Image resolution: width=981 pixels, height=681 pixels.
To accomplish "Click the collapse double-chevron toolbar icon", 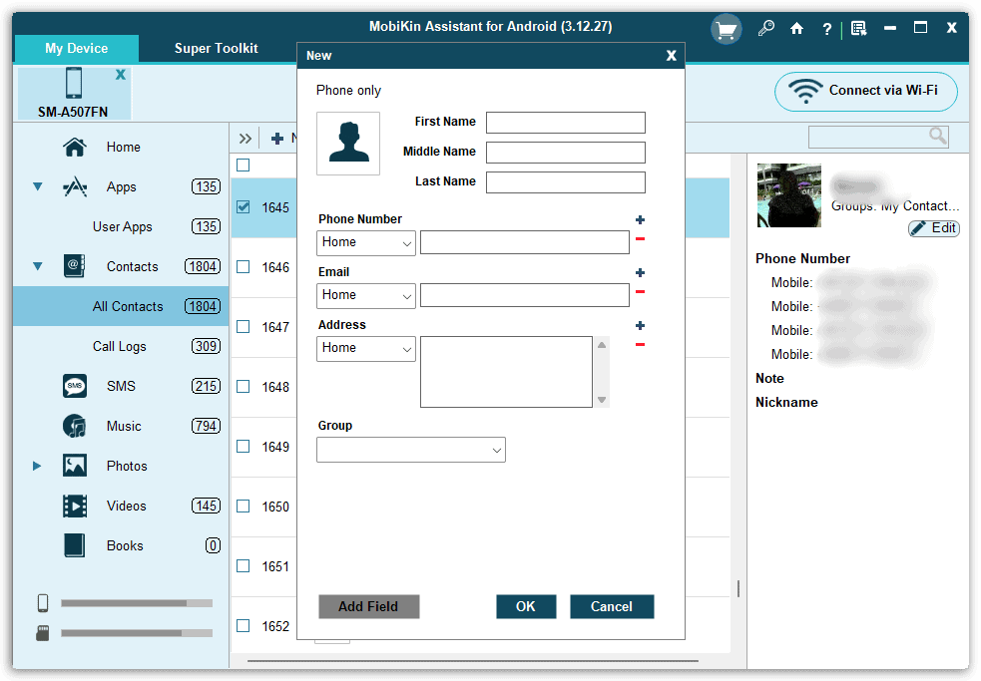I will [245, 139].
